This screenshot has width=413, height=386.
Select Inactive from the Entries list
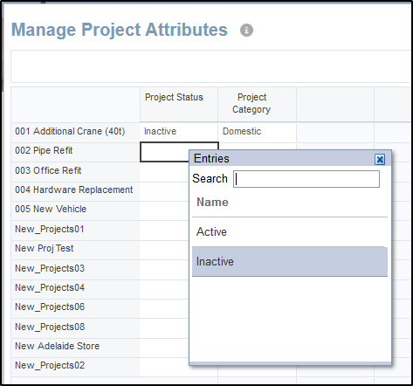coord(290,262)
